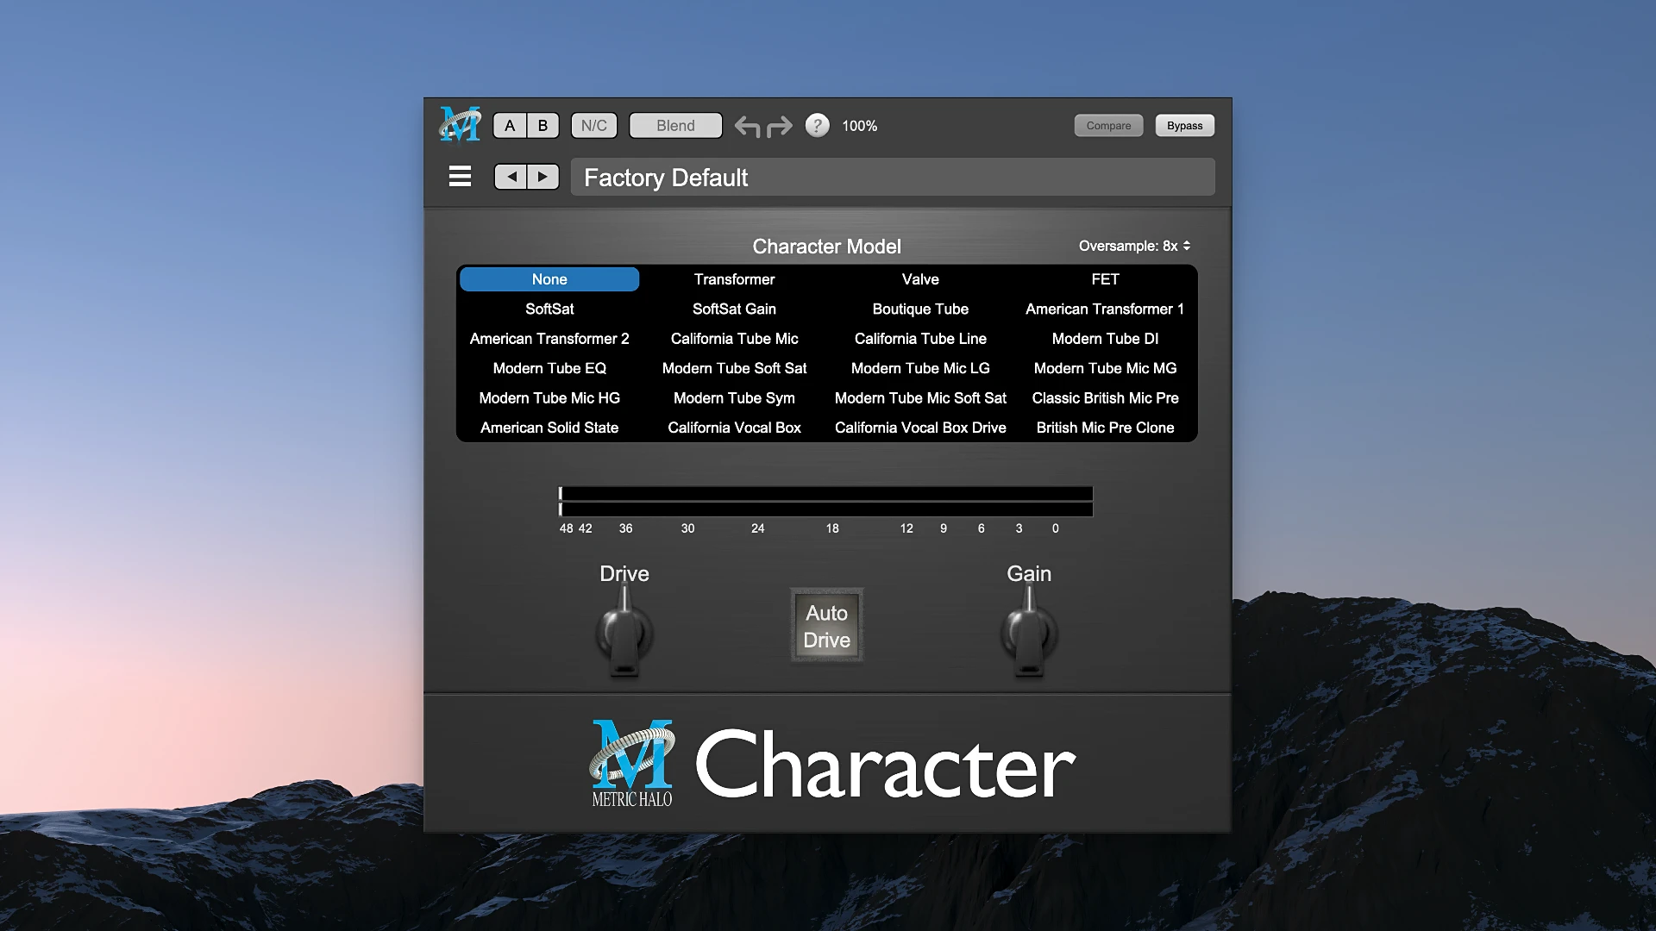Click the undo arrow

pos(749,126)
